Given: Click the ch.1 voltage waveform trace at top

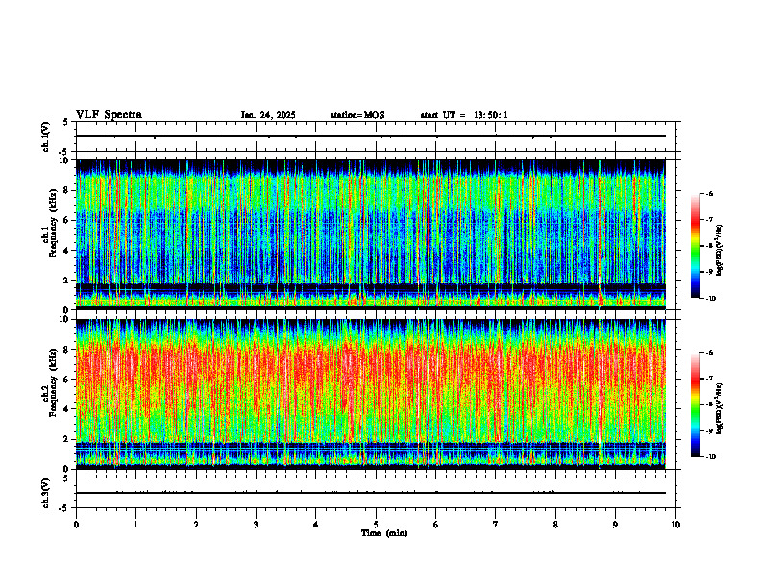Looking at the screenshot, I should pos(371,136).
